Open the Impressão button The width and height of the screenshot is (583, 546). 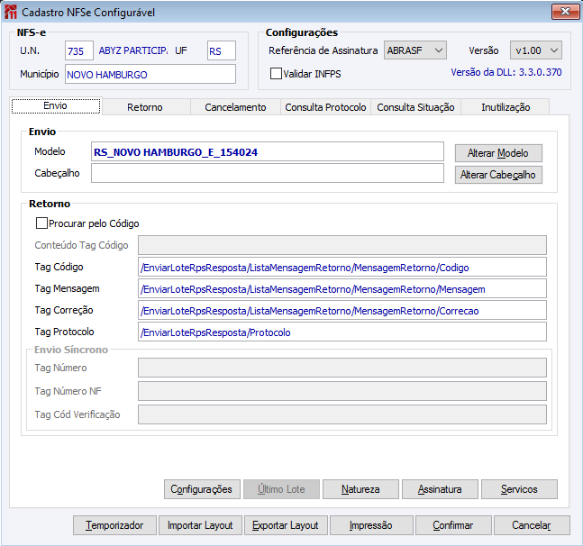(371, 525)
